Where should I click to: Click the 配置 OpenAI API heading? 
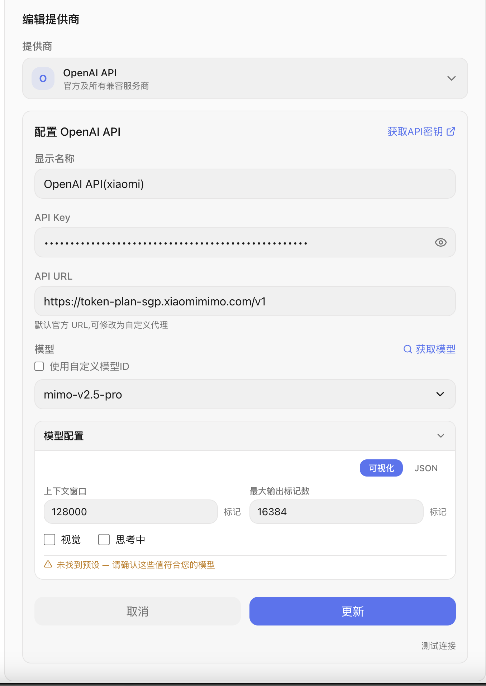77,132
